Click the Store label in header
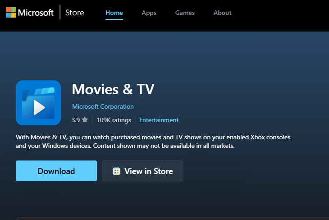 (x=74, y=13)
